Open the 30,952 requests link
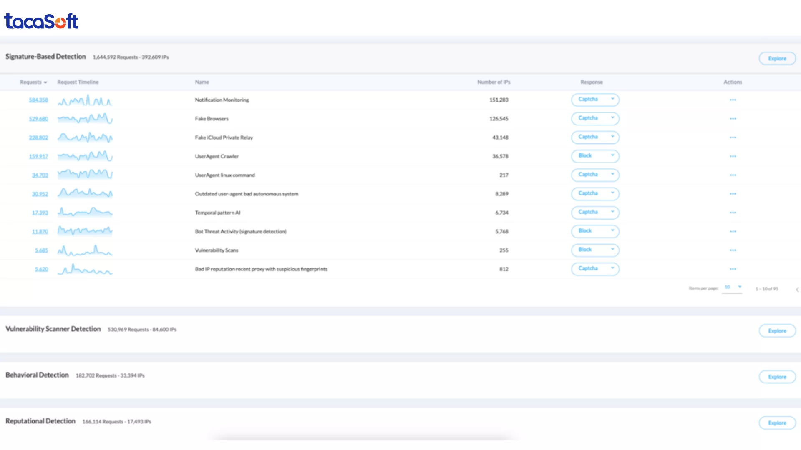This screenshot has width=801, height=450. (x=40, y=194)
